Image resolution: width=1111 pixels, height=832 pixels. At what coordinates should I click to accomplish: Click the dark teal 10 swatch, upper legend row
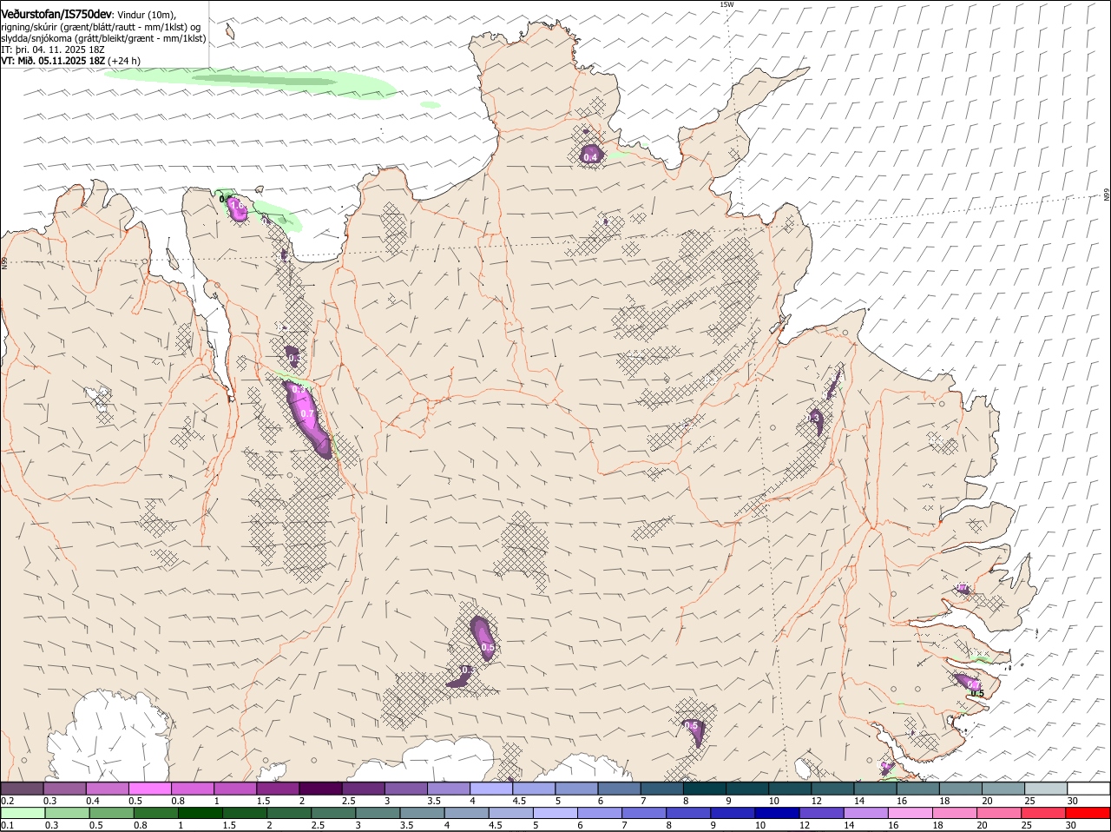789,788
